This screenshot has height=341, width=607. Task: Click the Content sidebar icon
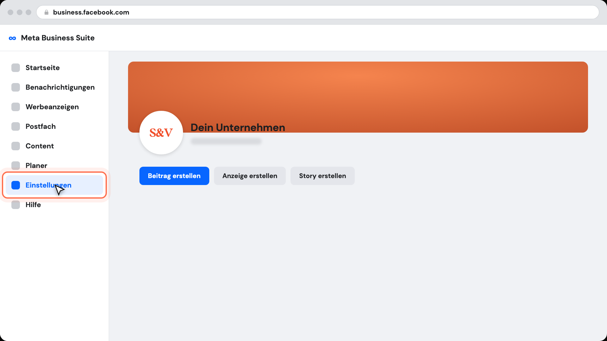[15, 146]
